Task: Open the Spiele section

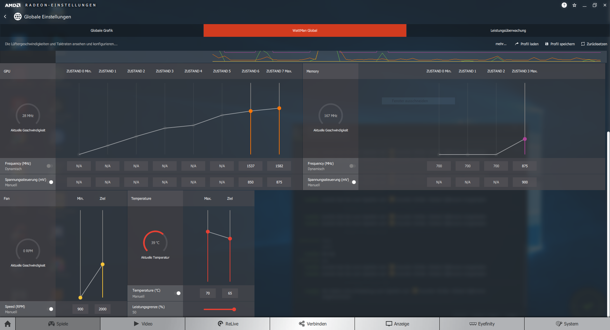Action: [58, 324]
